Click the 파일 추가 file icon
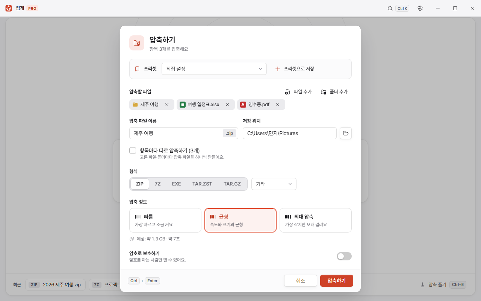This screenshot has height=301, width=481. point(287,92)
